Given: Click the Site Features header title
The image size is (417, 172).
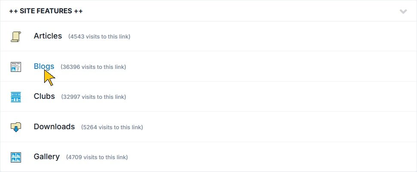Looking at the screenshot, I should (x=46, y=11).
